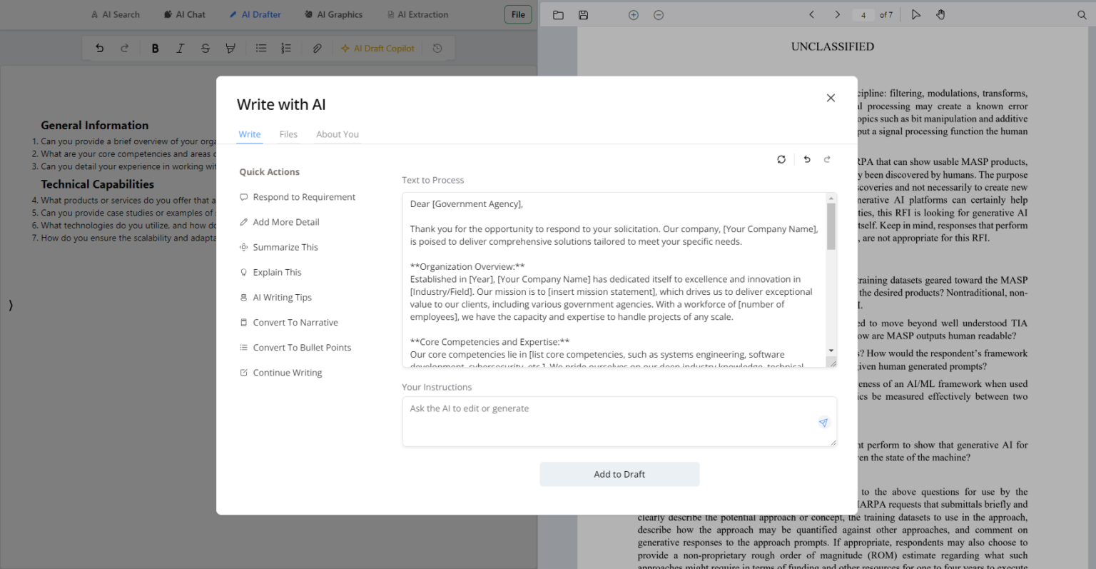The height and width of the screenshot is (569, 1096).
Task: Open the attachment paperclip icon
Action: [x=317, y=48]
